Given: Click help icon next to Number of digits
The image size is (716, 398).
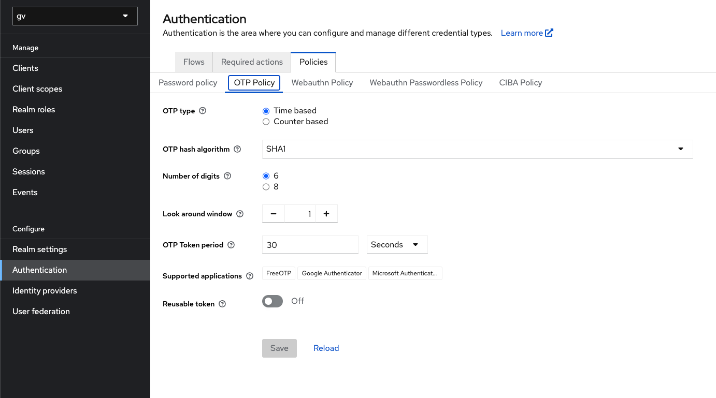Looking at the screenshot, I should 227,176.
